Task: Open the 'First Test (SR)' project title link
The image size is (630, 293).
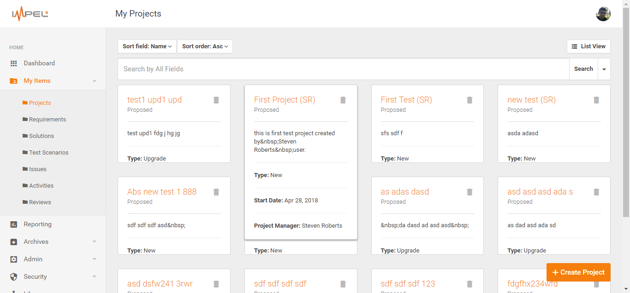Action: 406,100
